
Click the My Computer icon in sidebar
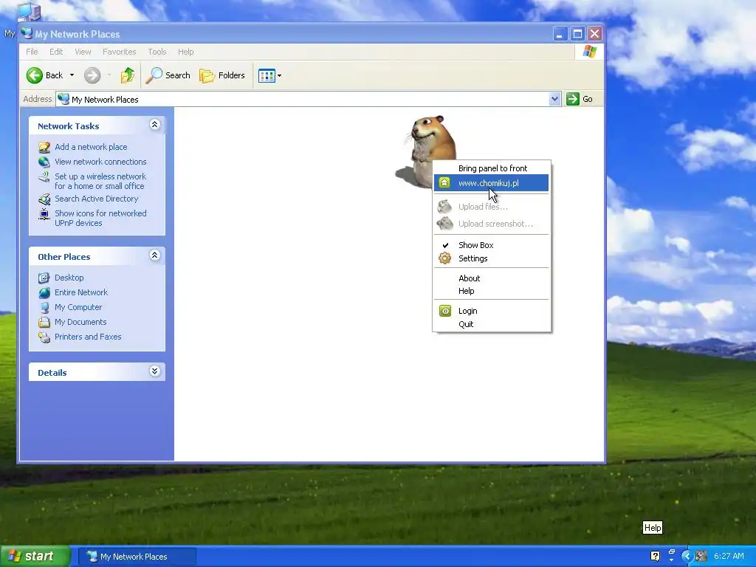pyautogui.click(x=44, y=308)
